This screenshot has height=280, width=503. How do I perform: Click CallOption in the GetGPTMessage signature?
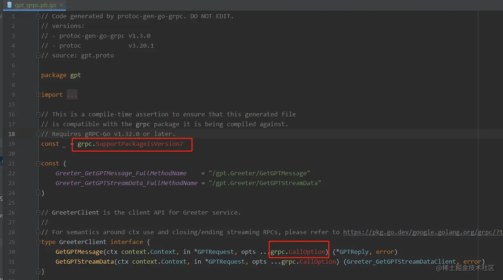(x=307, y=252)
